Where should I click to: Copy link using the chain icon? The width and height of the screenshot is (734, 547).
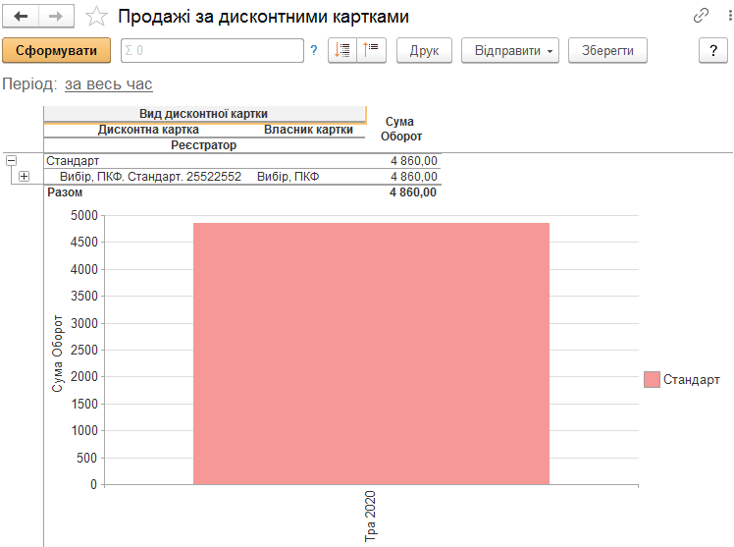click(701, 16)
